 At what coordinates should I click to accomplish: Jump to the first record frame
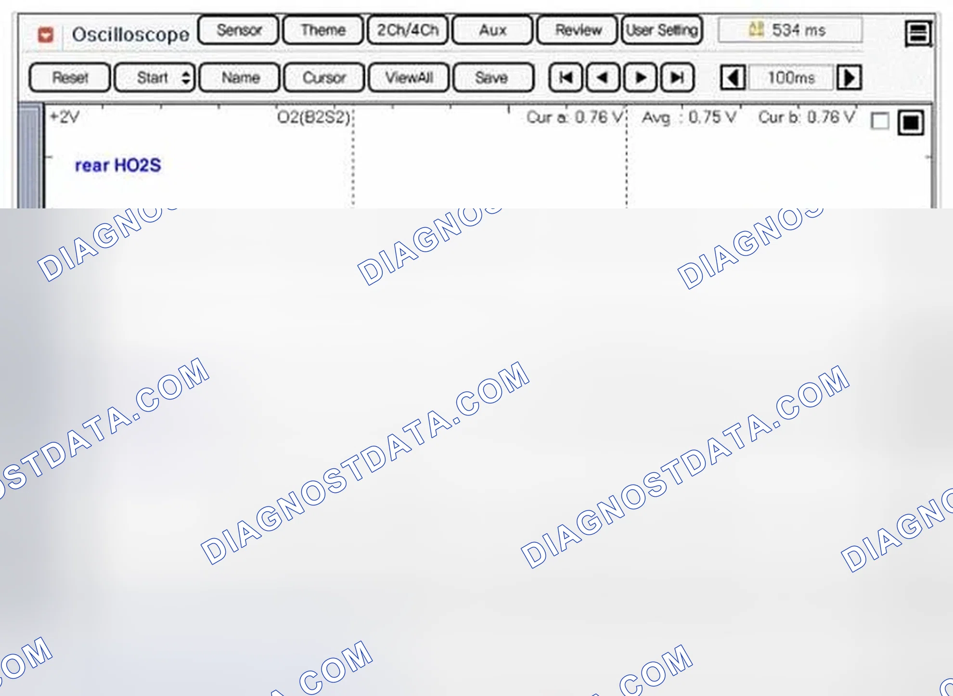tap(566, 77)
